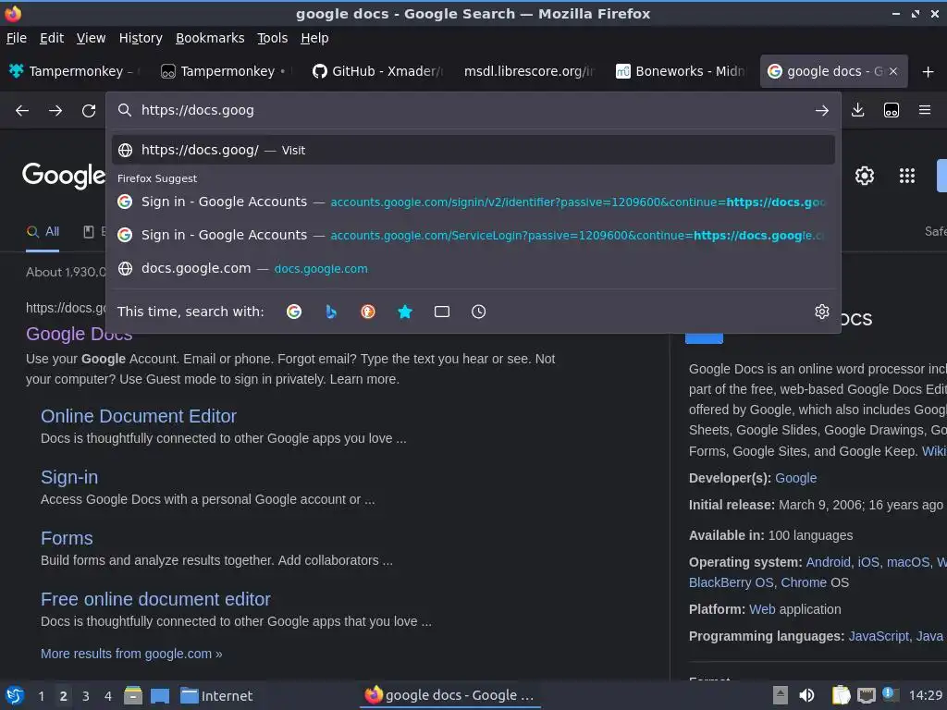The image size is (947, 710).
Task: Choose the ServiceLogin Google Accounts suggestion
Action: [x=473, y=235]
